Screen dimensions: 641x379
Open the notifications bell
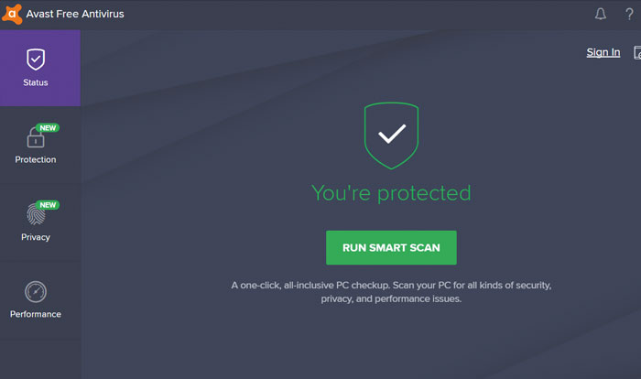[x=601, y=15]
